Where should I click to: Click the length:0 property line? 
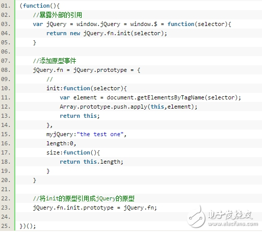point(61,143)
